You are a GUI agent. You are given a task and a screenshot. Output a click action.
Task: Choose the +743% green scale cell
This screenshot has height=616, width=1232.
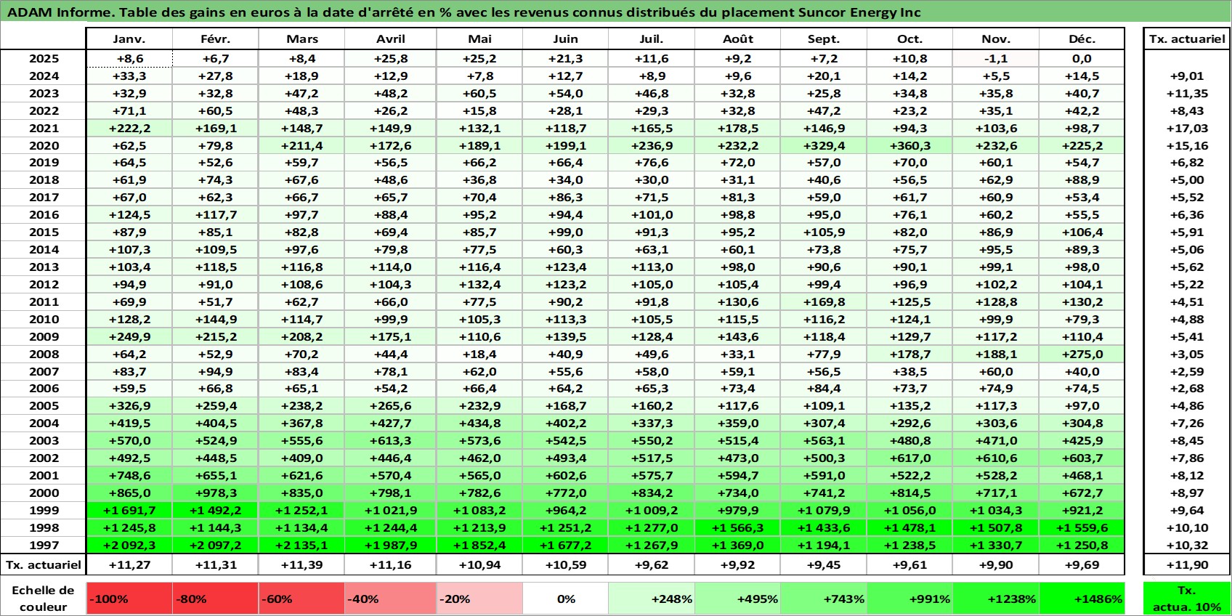[824, 599]
